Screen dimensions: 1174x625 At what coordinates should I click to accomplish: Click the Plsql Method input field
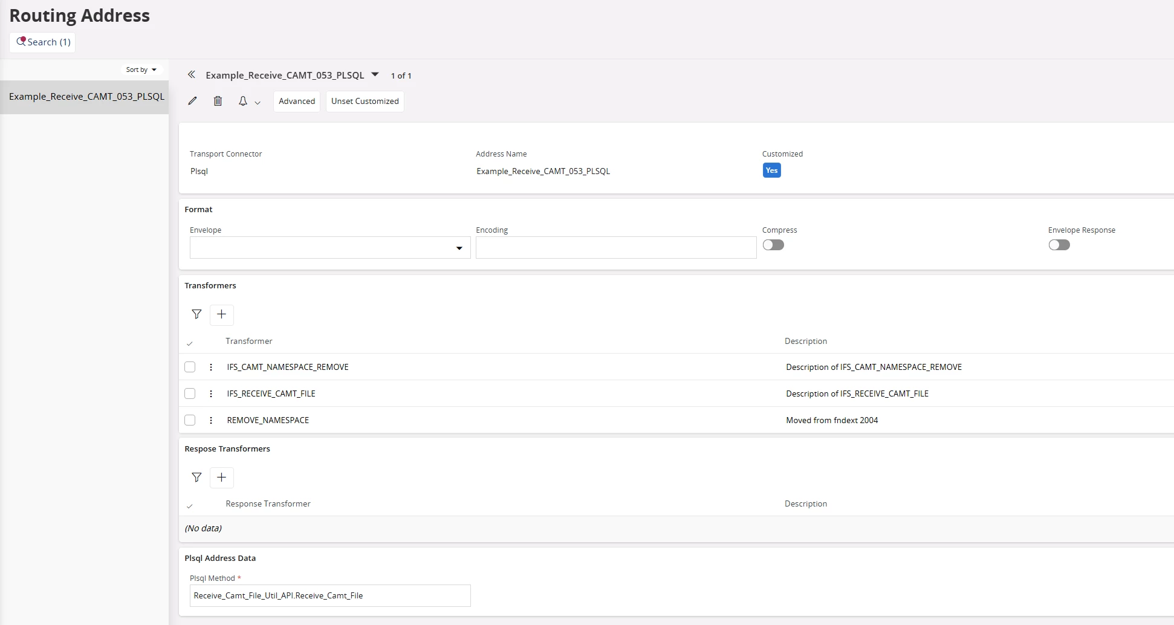(330, 595)
